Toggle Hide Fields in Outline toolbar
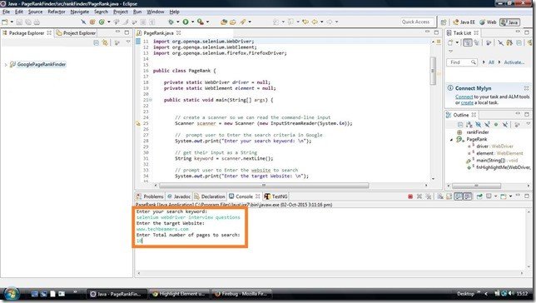 479,125
